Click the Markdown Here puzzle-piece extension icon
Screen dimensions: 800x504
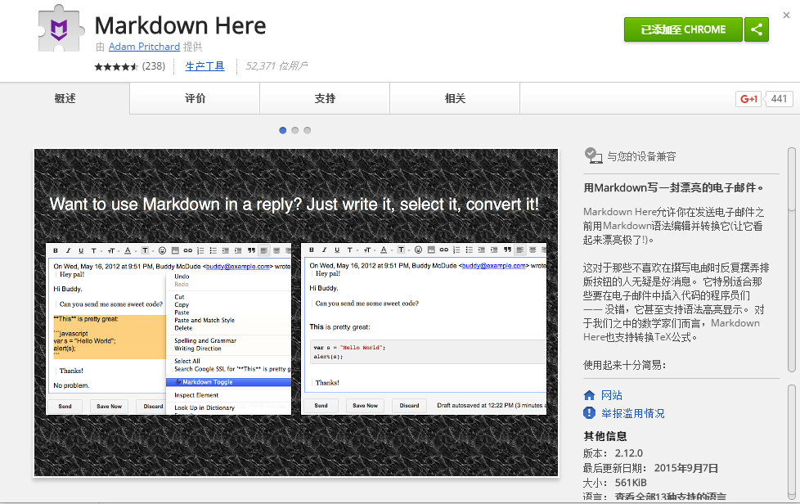[61, 29]
